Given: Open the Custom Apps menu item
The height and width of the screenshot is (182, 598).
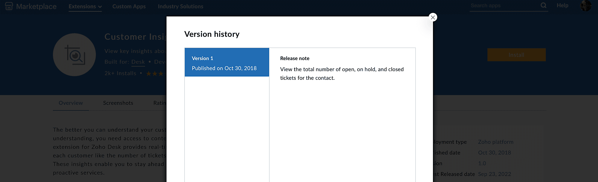Looking at the screenshot, I should click(129, 7).
